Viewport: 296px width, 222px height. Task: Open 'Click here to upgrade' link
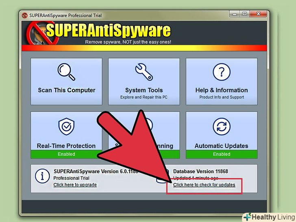click(75, 185)
